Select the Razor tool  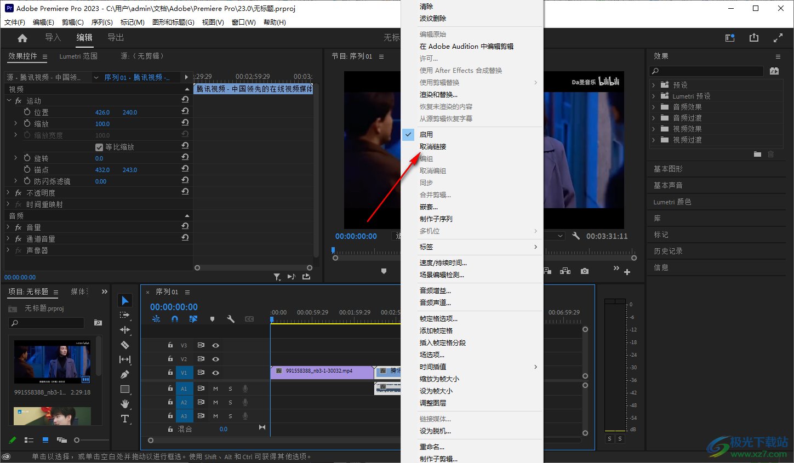click(125, 345)
